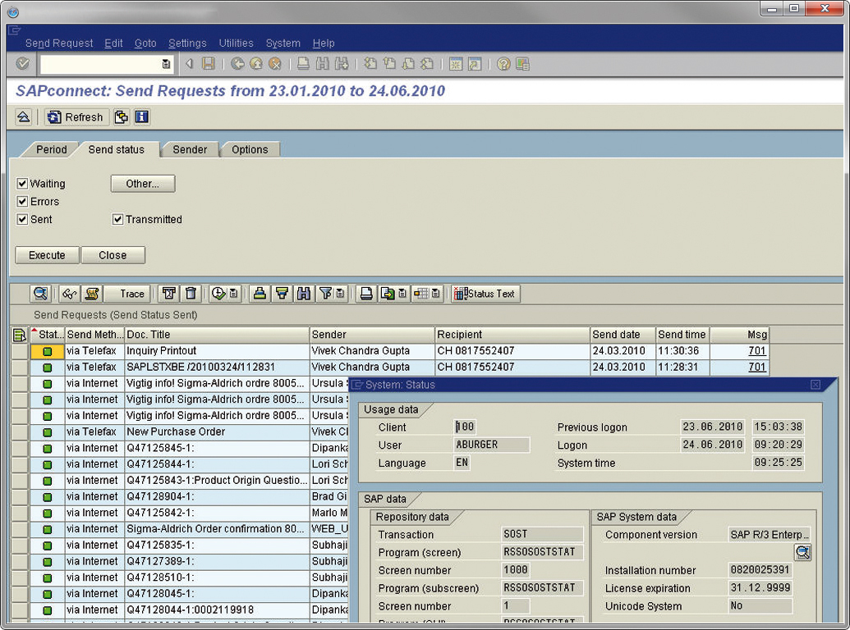Open dropdown next to the clock send-time icon
The width and height of the screenshot is (850, 630).
tap(233, 294)
